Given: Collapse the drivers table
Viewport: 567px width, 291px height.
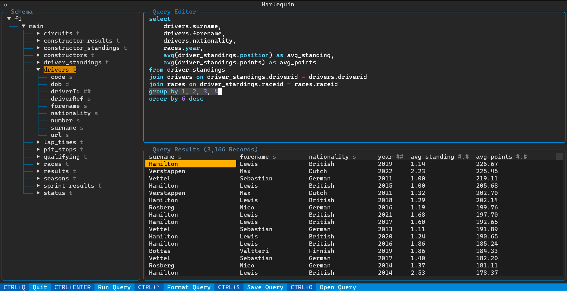Looking at the screenshot, I should tap(38, 70).
